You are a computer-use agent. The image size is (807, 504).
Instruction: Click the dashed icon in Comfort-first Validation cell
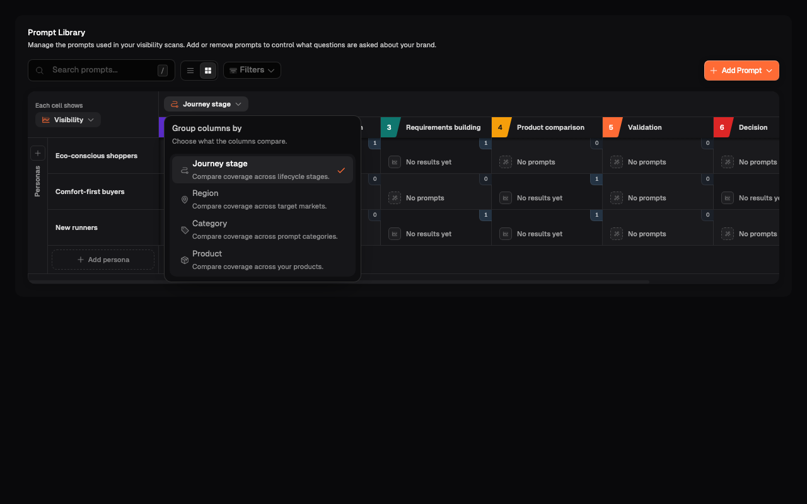(x=617, y=198)
